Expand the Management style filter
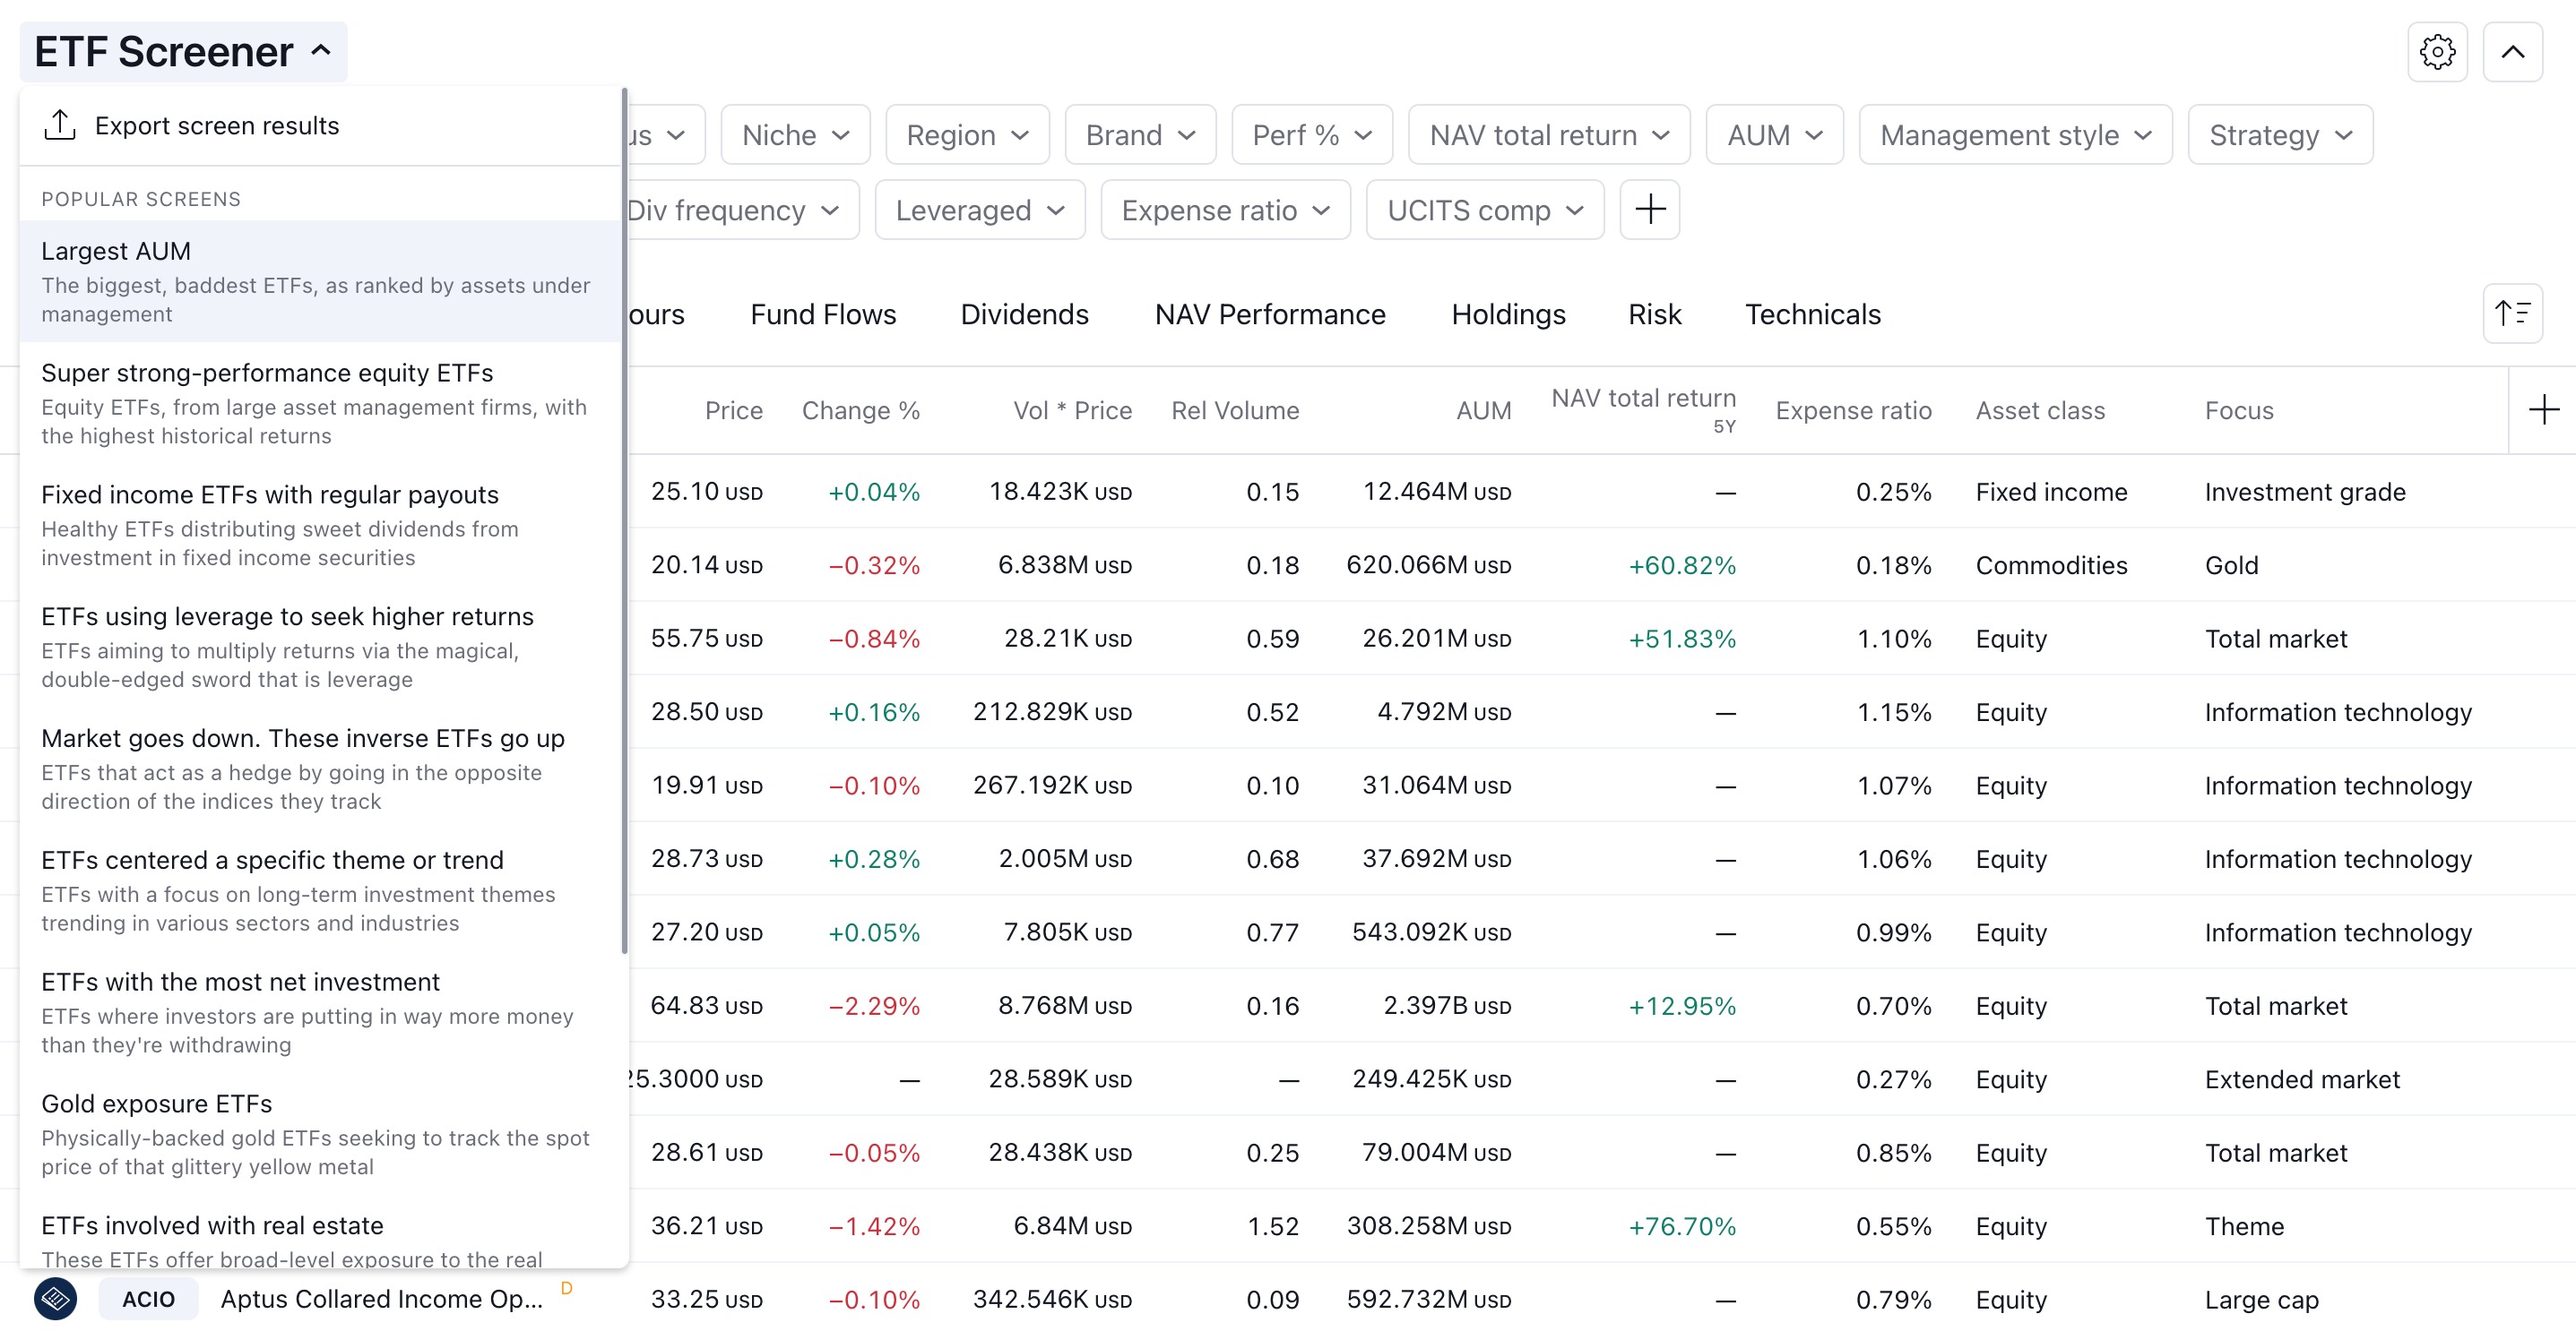The image size is (2576, 1331). tap(2015, 135)
